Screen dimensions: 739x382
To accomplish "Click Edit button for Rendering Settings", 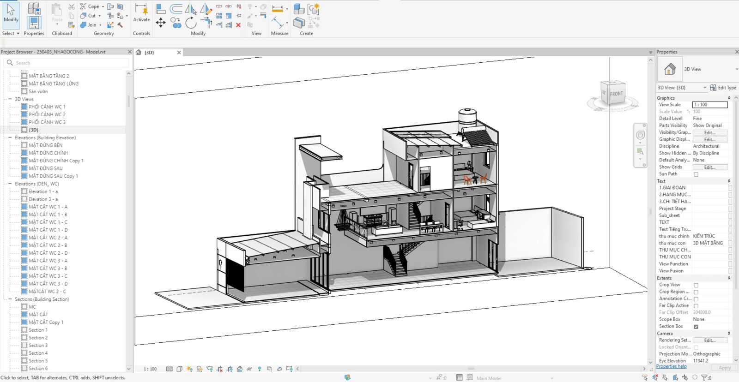I will point(710,340).
